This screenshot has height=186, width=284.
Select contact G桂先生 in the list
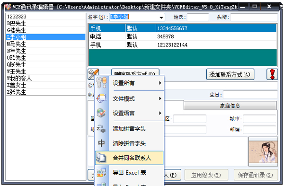(x=45, y=30)
